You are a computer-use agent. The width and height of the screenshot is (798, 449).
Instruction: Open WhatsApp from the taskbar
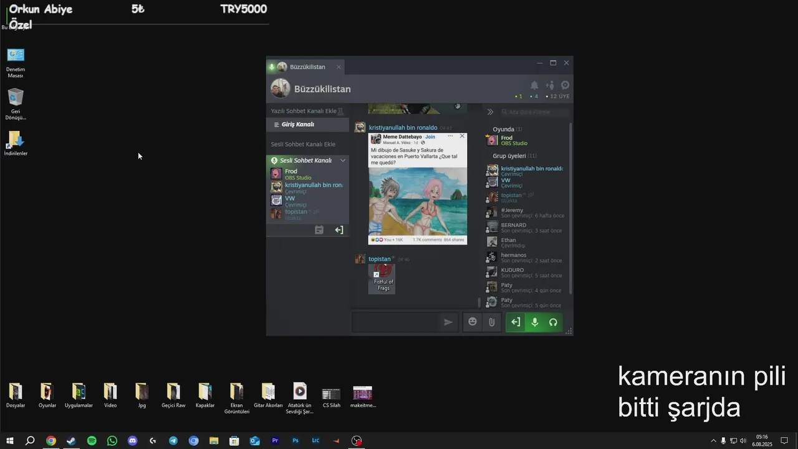(x=112, y=441)
